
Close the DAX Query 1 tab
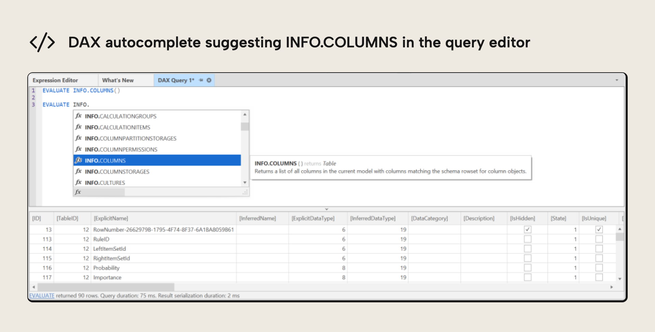[209, 80]
